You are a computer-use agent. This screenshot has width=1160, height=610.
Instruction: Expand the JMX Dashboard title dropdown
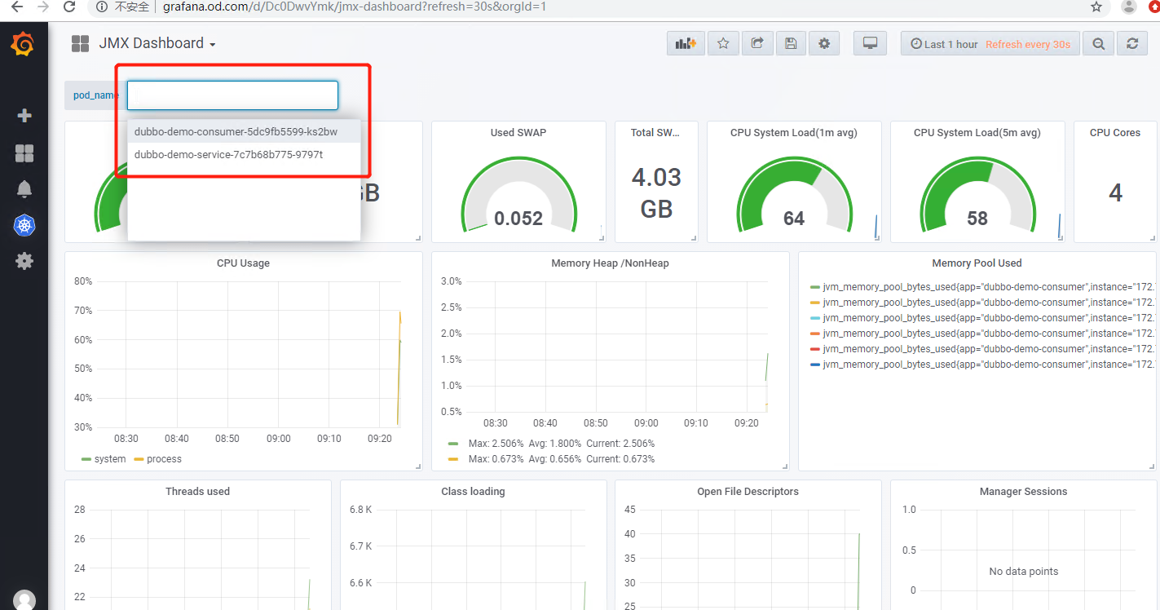[x=157, y=43]
